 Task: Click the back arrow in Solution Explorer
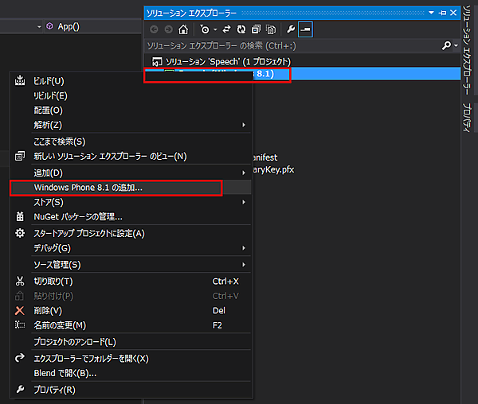pyautogui.click(x=155, y=29)
